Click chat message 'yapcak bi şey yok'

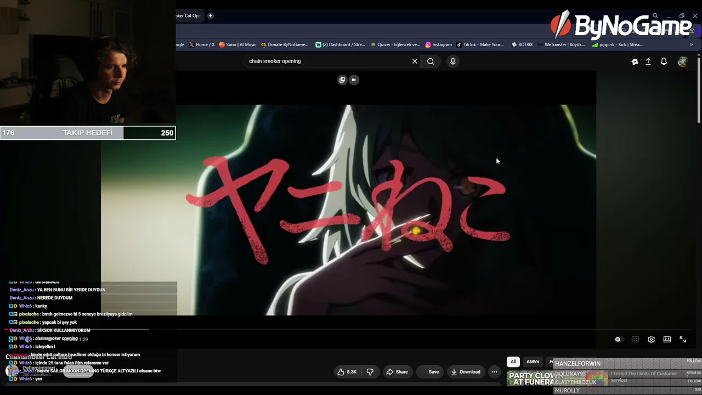(x=59, y=323)
